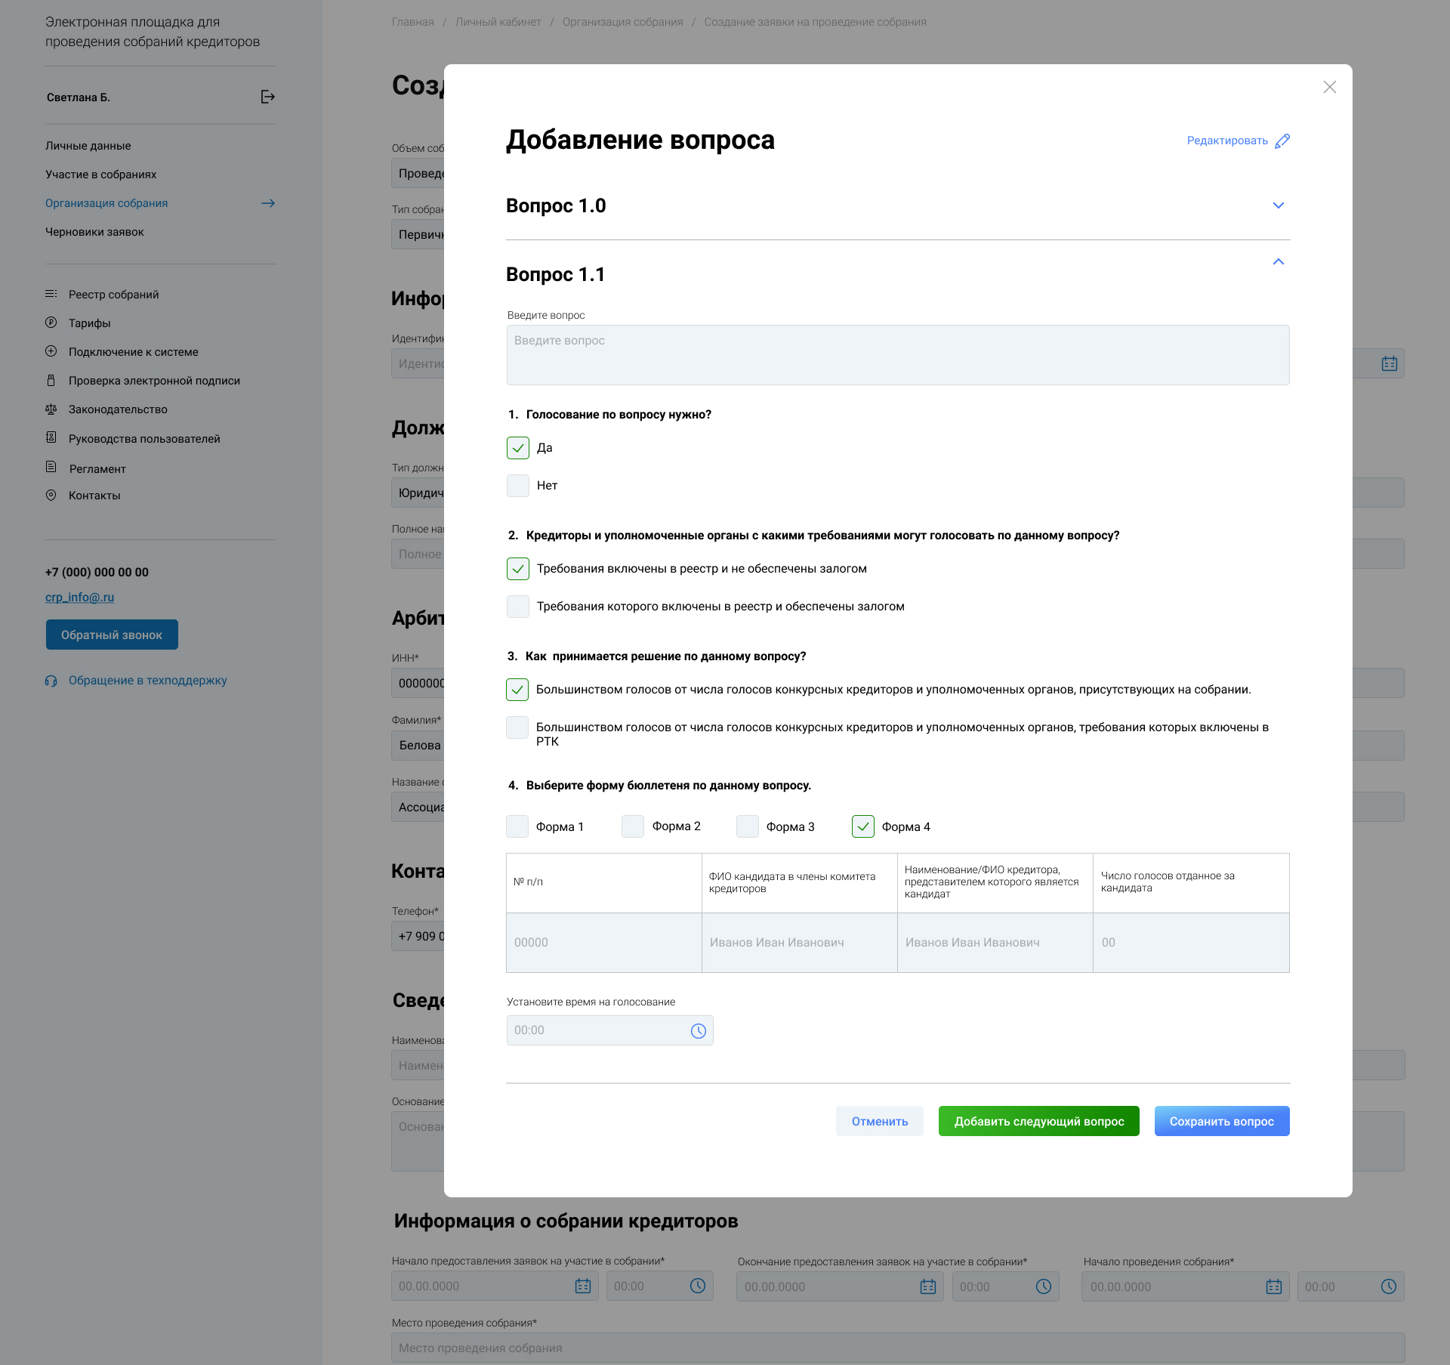Image resolution: width=1450 pixels, height=1365 pixels.
Task: Select Форма 3 checkbox
Action: click(748, 826)
